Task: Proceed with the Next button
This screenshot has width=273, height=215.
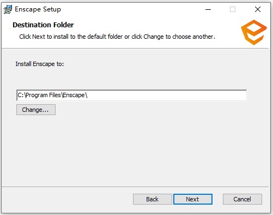Action: tap(193, 199)
